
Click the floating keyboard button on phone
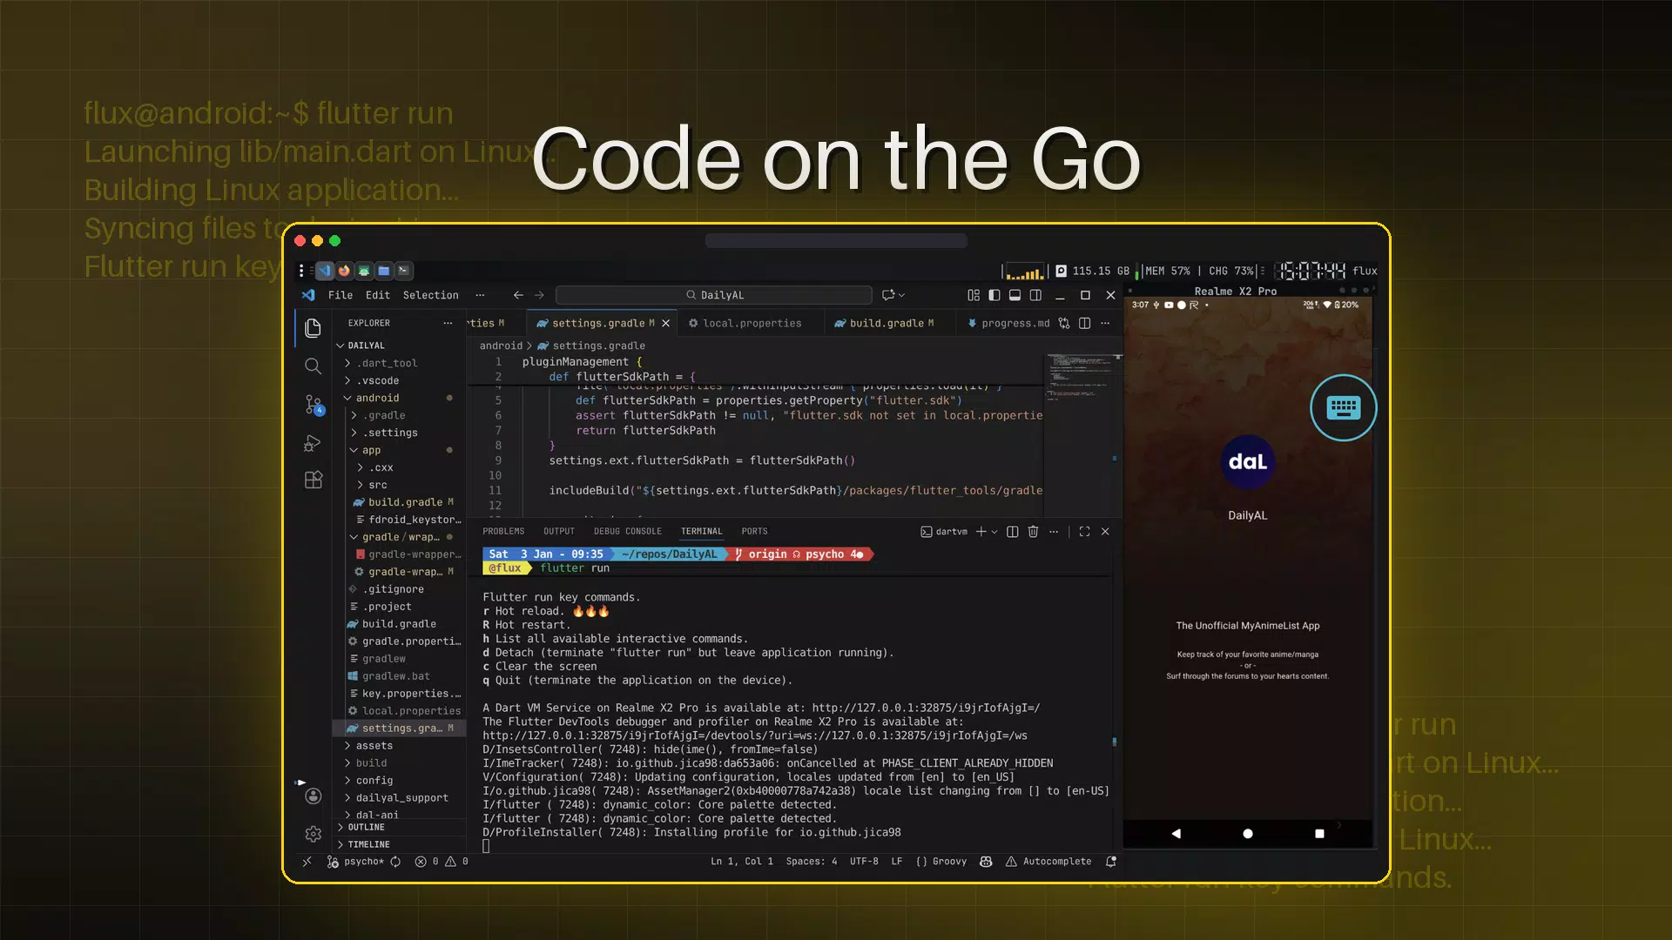(x=1343, y=407)
